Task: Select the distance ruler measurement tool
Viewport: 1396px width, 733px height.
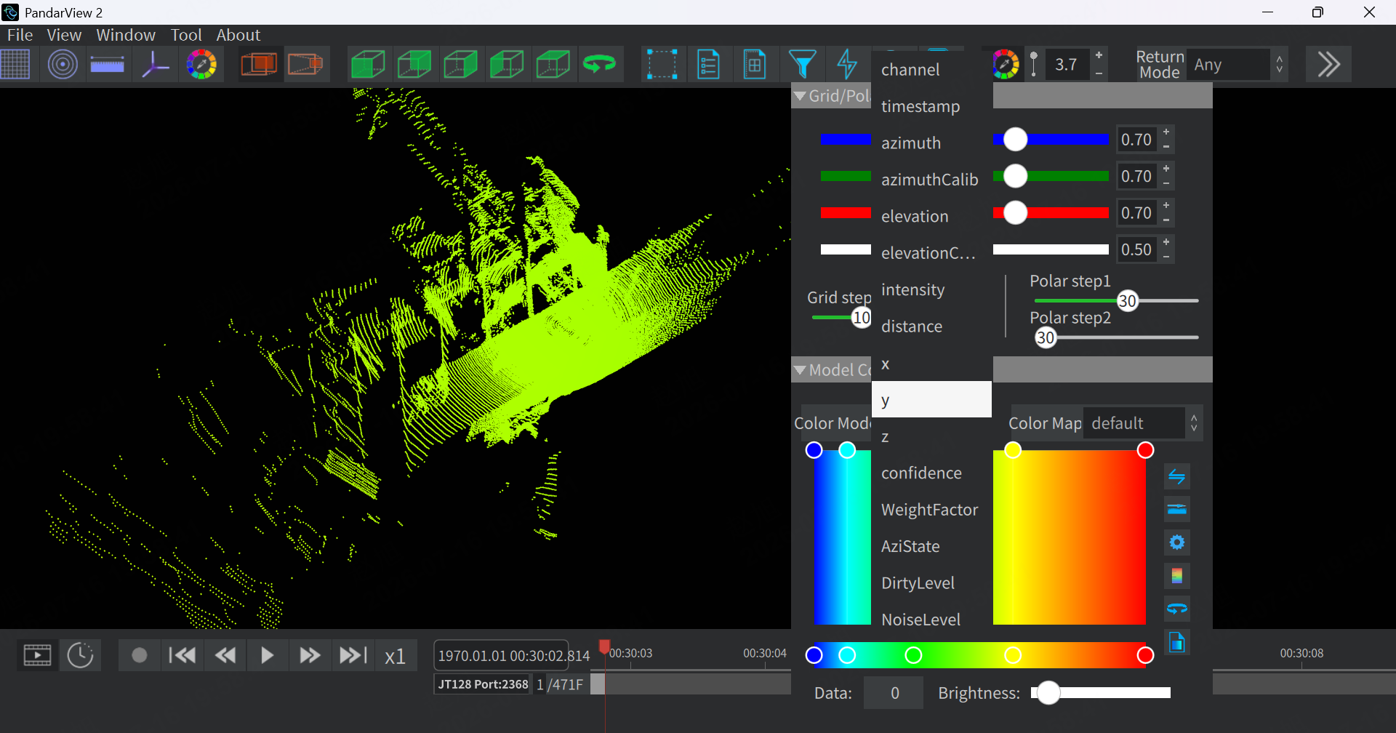Action: [108, 65]
